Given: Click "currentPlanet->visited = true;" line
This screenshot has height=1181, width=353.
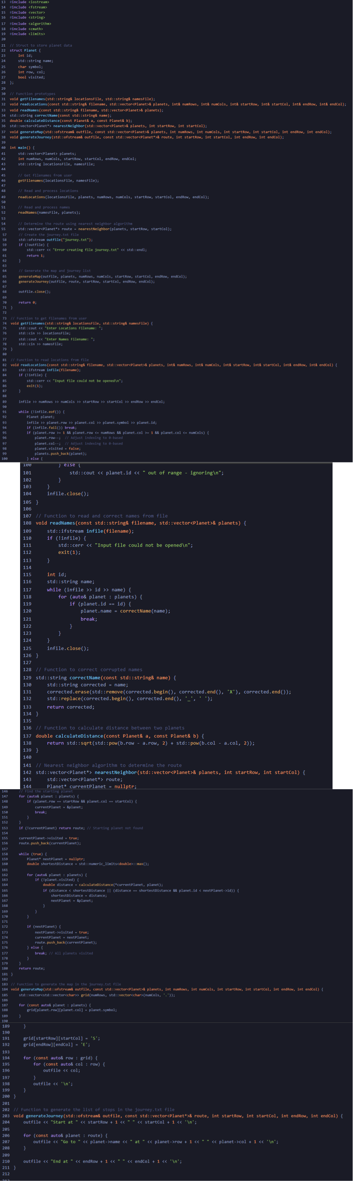Looking at the screenshot, I should pyautogui.click(x=48, y=838).
